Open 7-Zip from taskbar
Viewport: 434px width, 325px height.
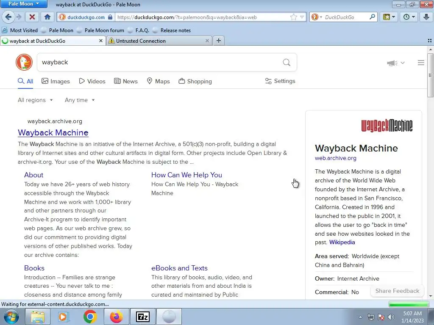click(x=142, y=317)
